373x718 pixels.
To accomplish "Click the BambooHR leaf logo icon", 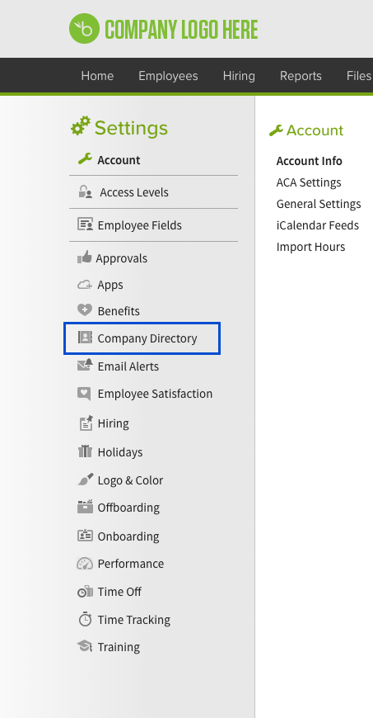I will tap(84, 28).
